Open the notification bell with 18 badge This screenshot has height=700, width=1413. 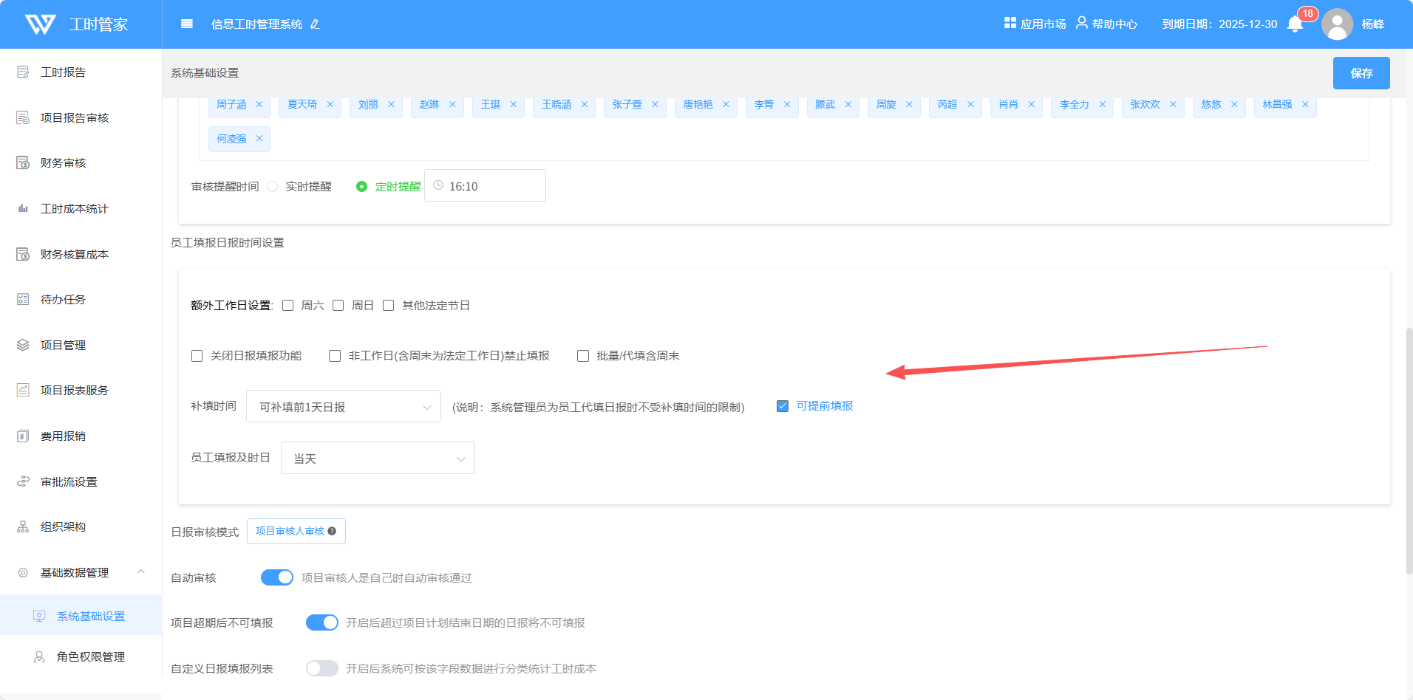click(1295, 24)
